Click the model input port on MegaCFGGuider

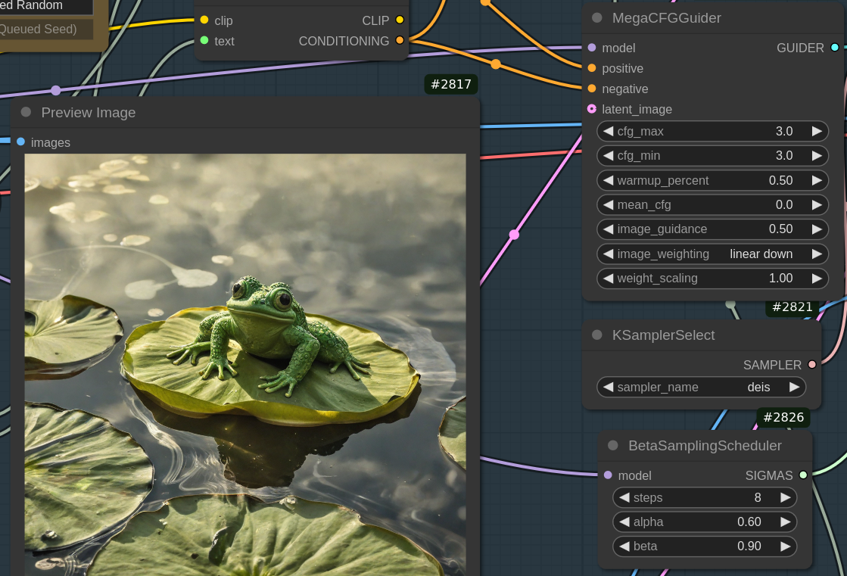[x=592, y=48]
